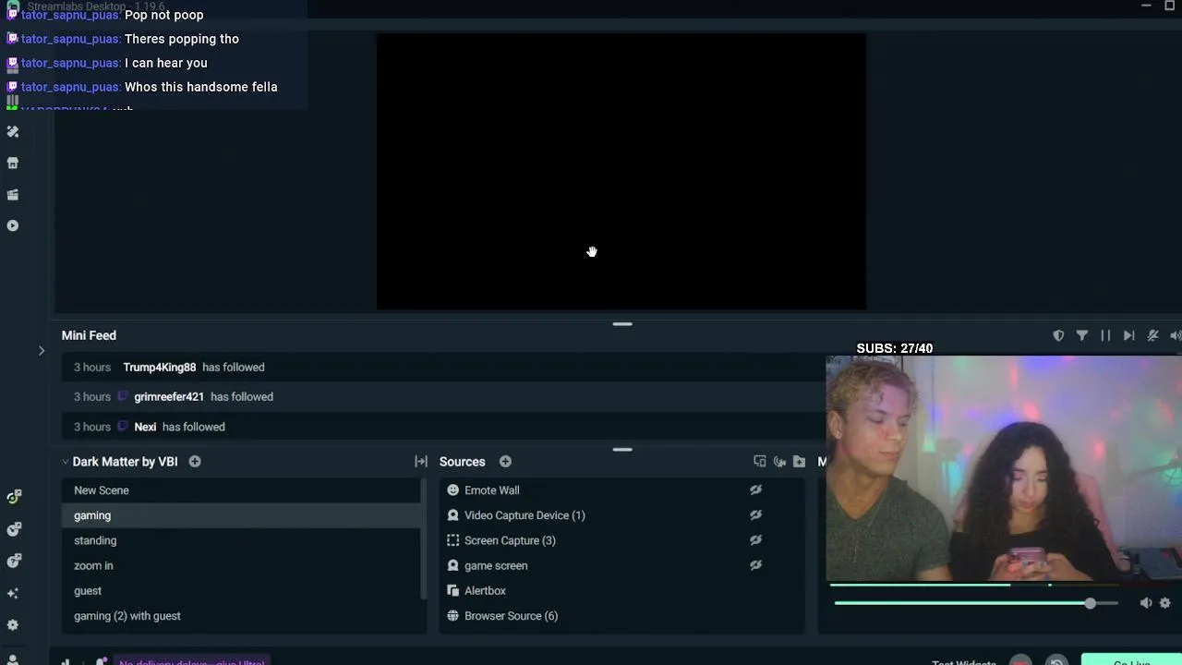Pause the Mini Feed alert queue

pos(1105,335)
